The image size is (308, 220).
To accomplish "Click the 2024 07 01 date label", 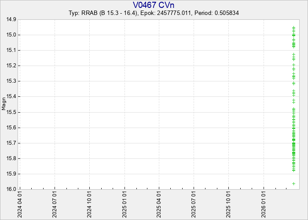I will (x=55, y=204).
